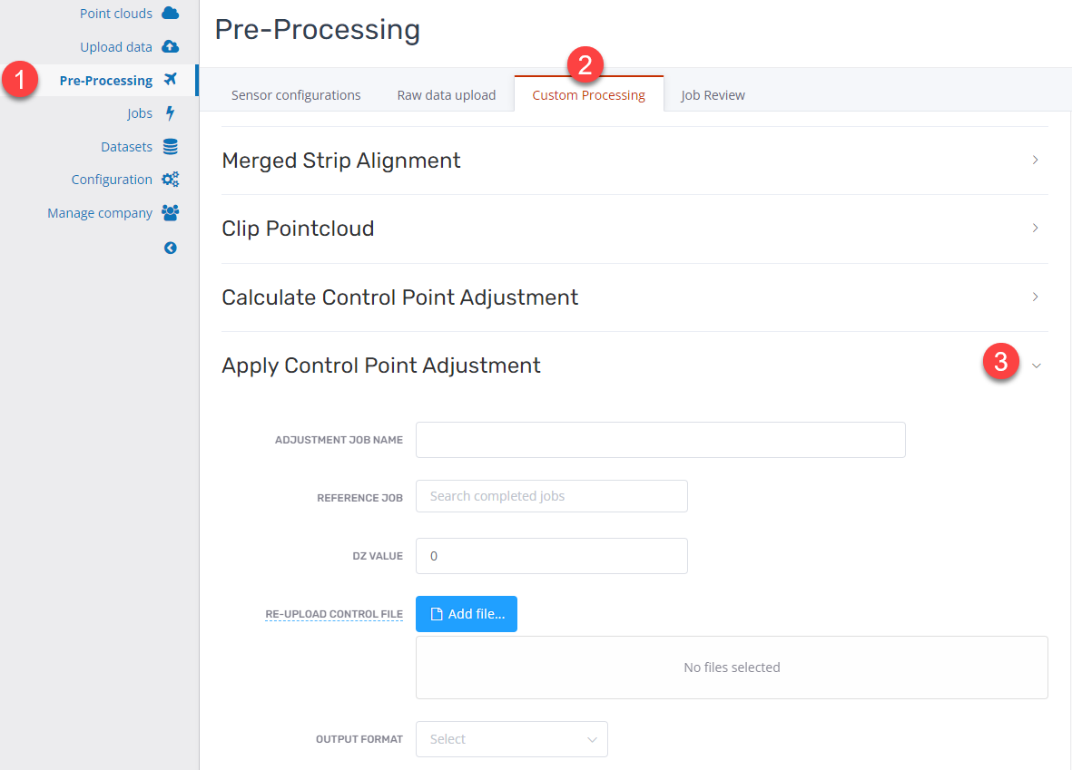
Task: Click the Manage company users icon
Action: click(x=171, y=212)
